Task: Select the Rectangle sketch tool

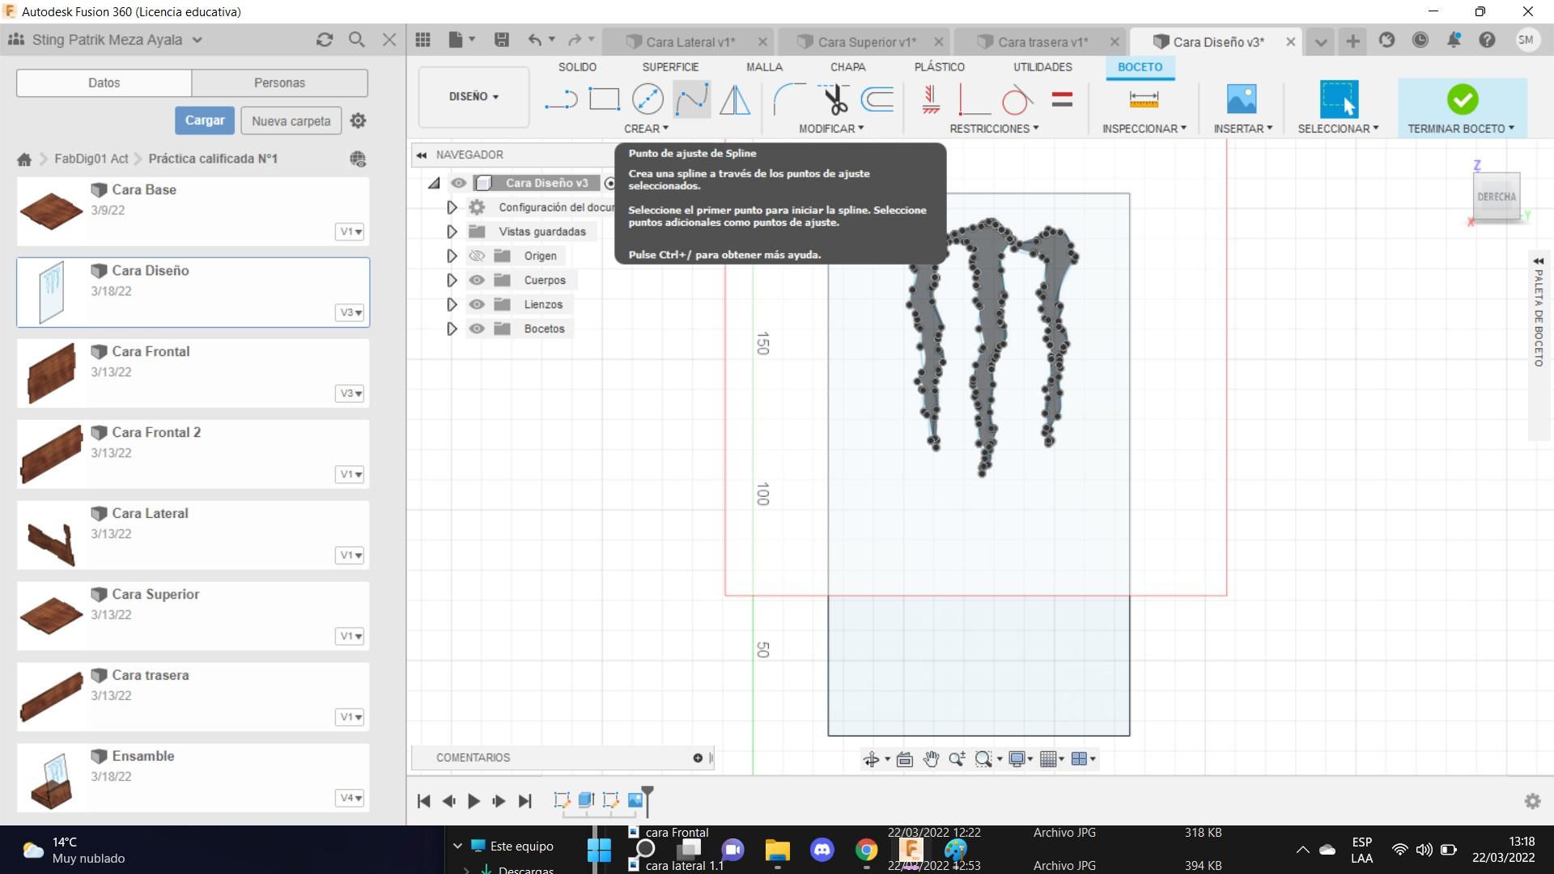Action: [604, 100]
